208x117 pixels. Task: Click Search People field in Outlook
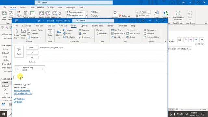pyautogui.click(x=143, y=12)
